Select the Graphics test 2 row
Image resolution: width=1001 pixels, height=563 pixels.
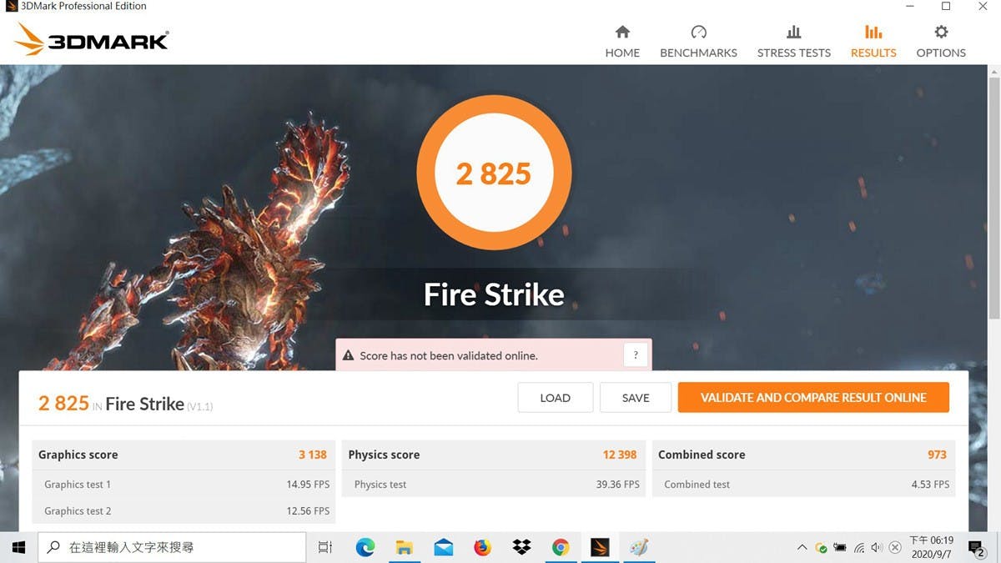184,510
